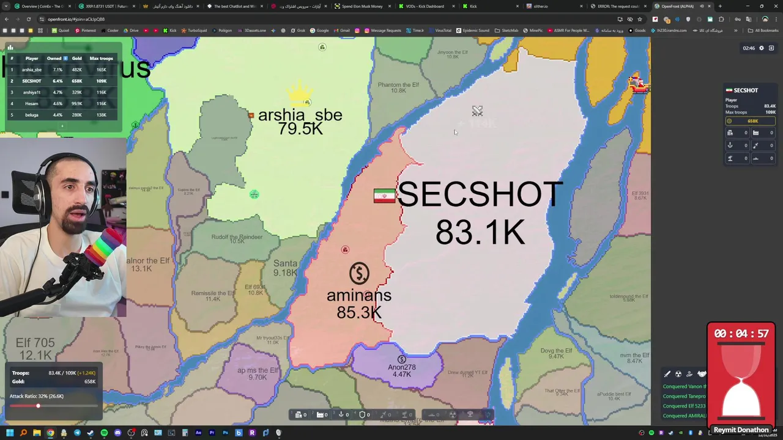Adjust the attack ratio slider handle

pos(38,406)
